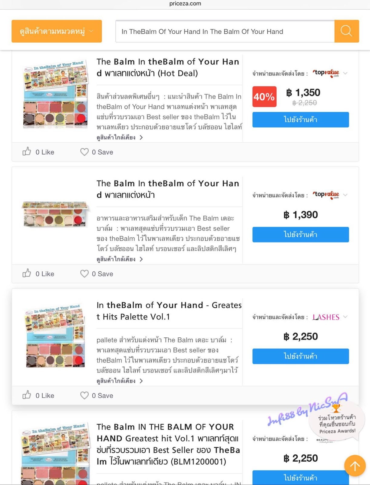Click ไปยังร้านค้า button for LASHES 2,250 item
This screenshot has height=485, width=370.
click(x=301, y=356)
